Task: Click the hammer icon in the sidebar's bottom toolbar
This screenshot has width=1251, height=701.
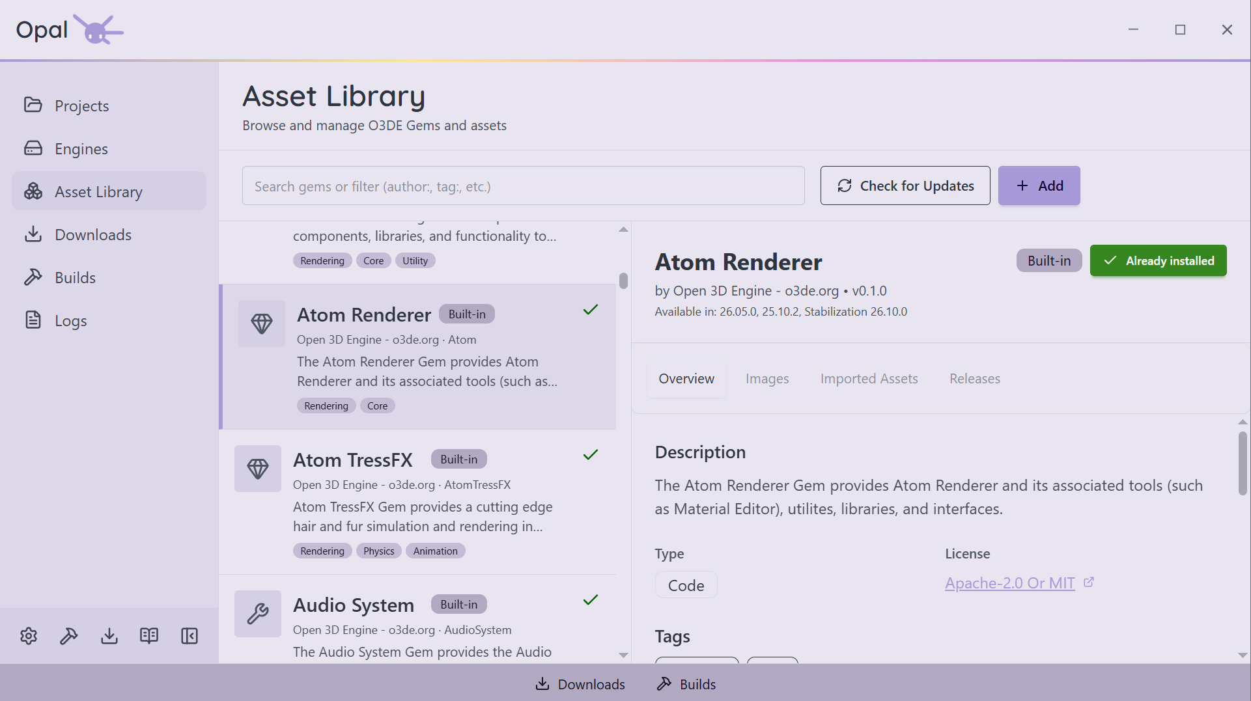Action: point(69,636)
